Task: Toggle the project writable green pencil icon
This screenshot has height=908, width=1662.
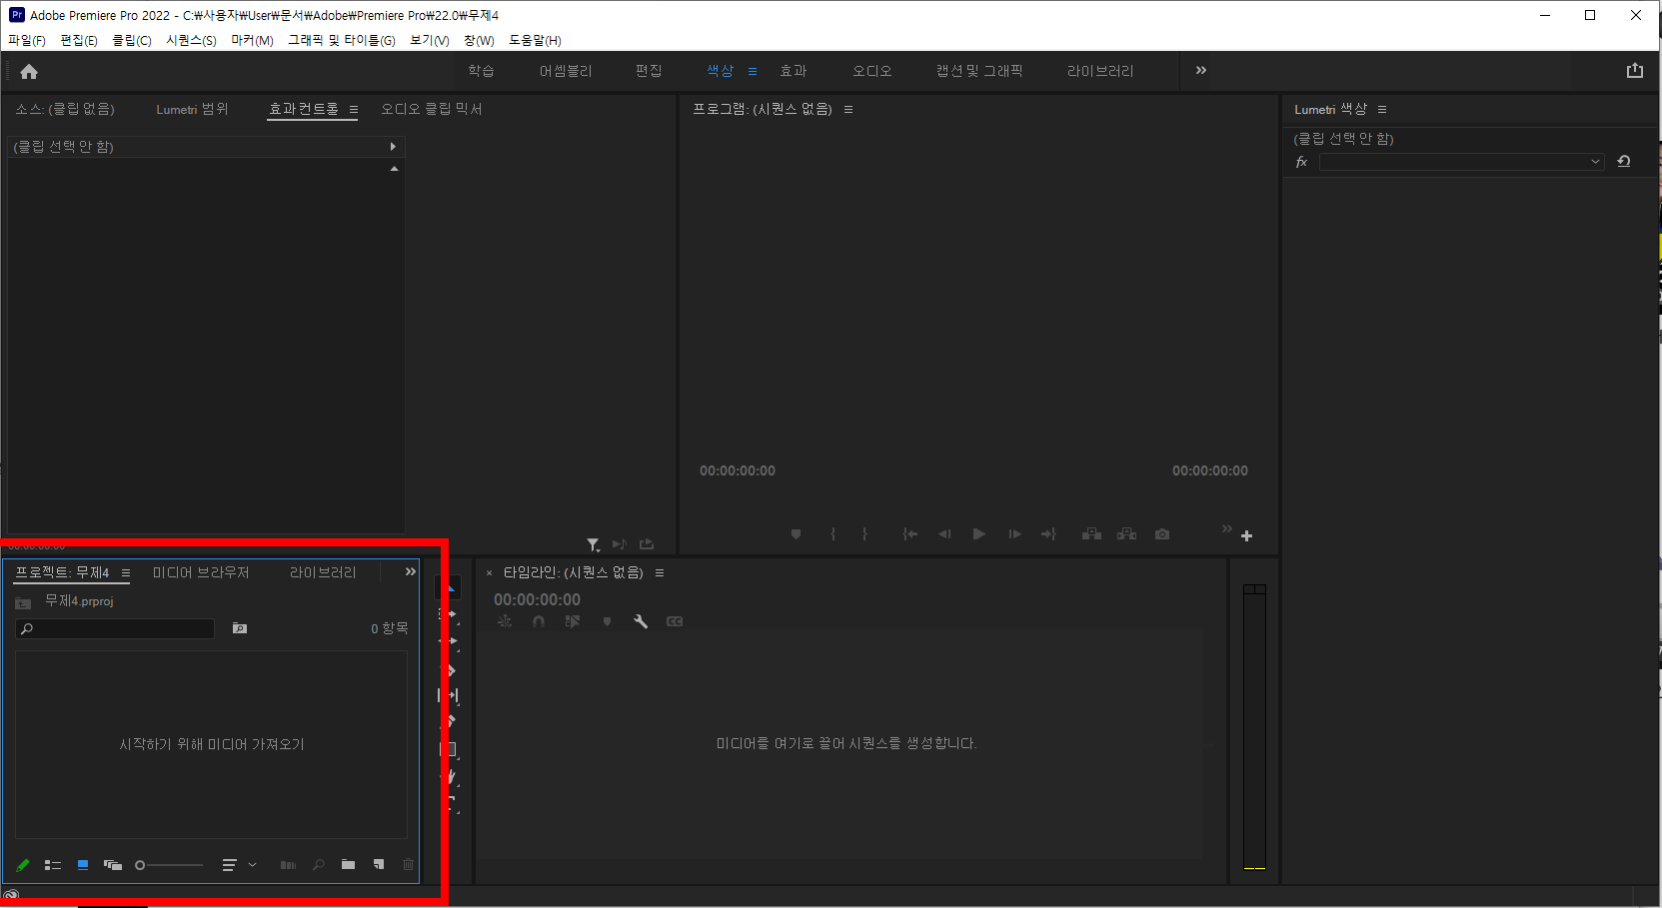Action: point(23,865)
